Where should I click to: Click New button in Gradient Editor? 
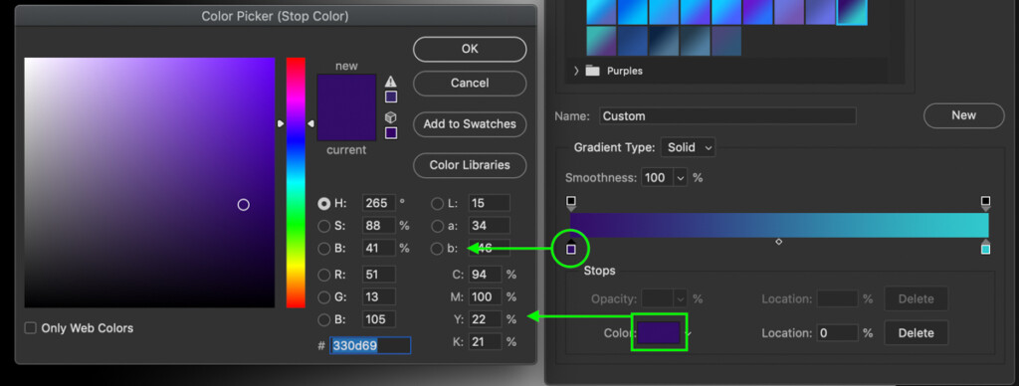coord(963,115)
